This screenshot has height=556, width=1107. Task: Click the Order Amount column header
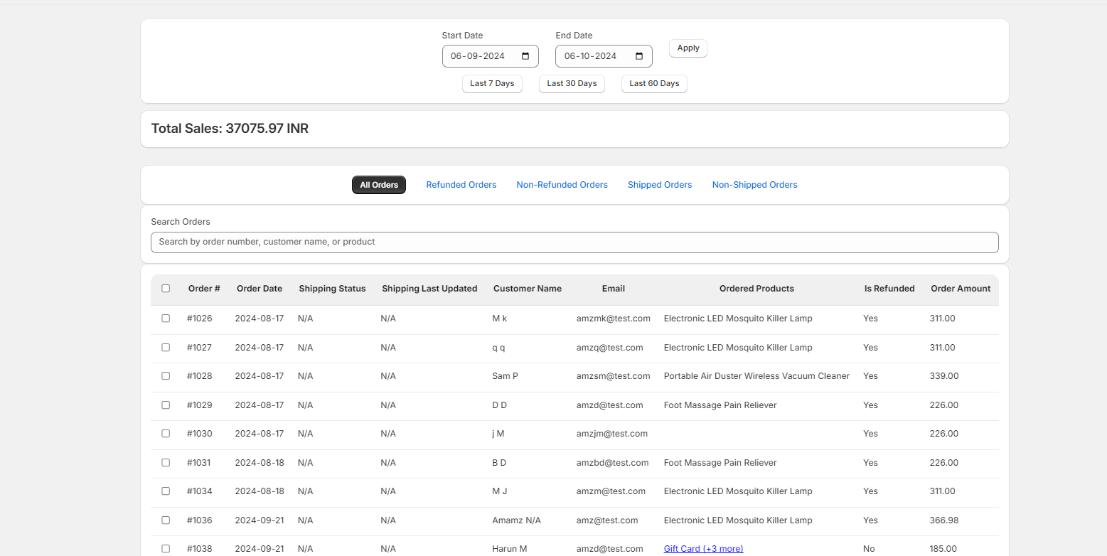pyautogui.click(x=961, y=289)
